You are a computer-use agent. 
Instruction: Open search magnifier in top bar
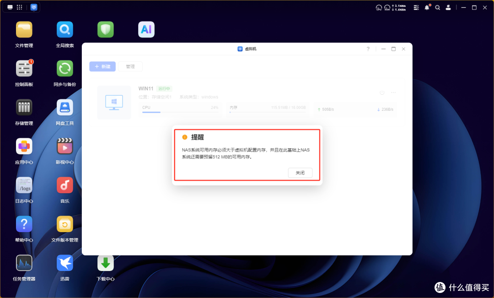tap(438, 8)
